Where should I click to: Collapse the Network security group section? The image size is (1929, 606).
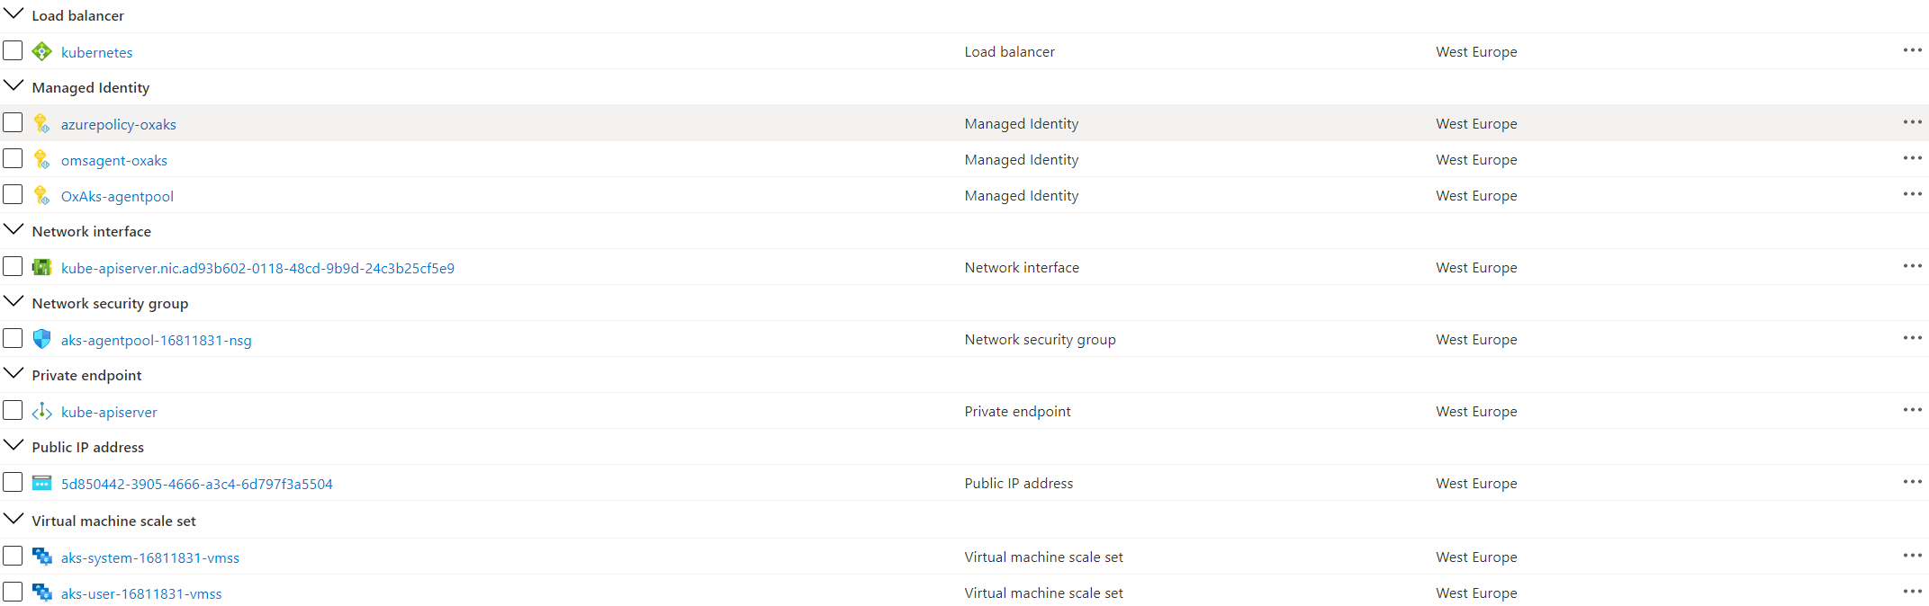pyautogui.click(x=14, y=301)
